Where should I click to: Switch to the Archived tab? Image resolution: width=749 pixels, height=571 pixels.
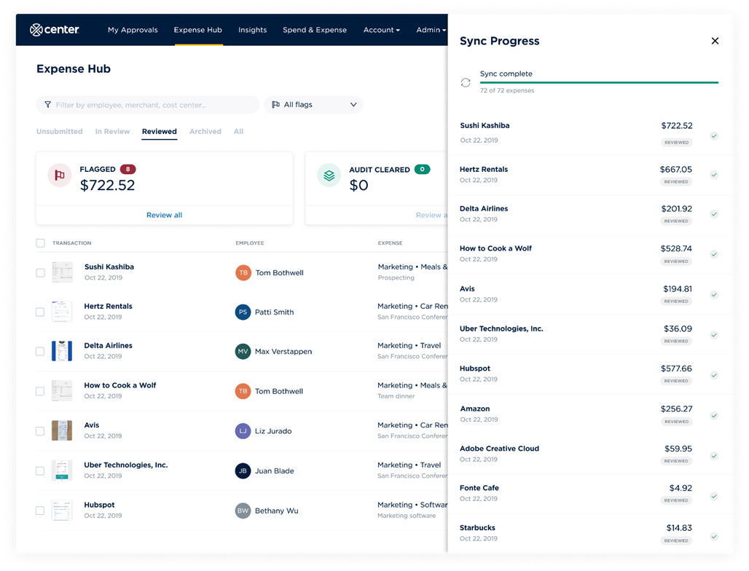[205, 131]
